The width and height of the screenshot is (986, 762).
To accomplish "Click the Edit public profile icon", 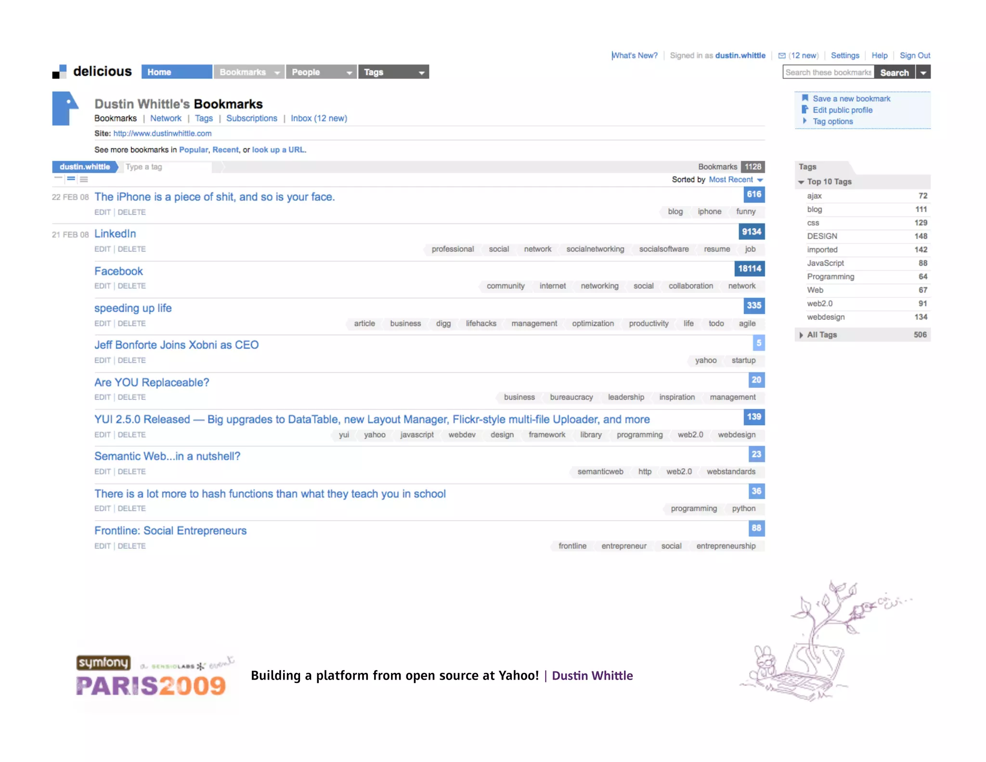I will tap(804, 110).
